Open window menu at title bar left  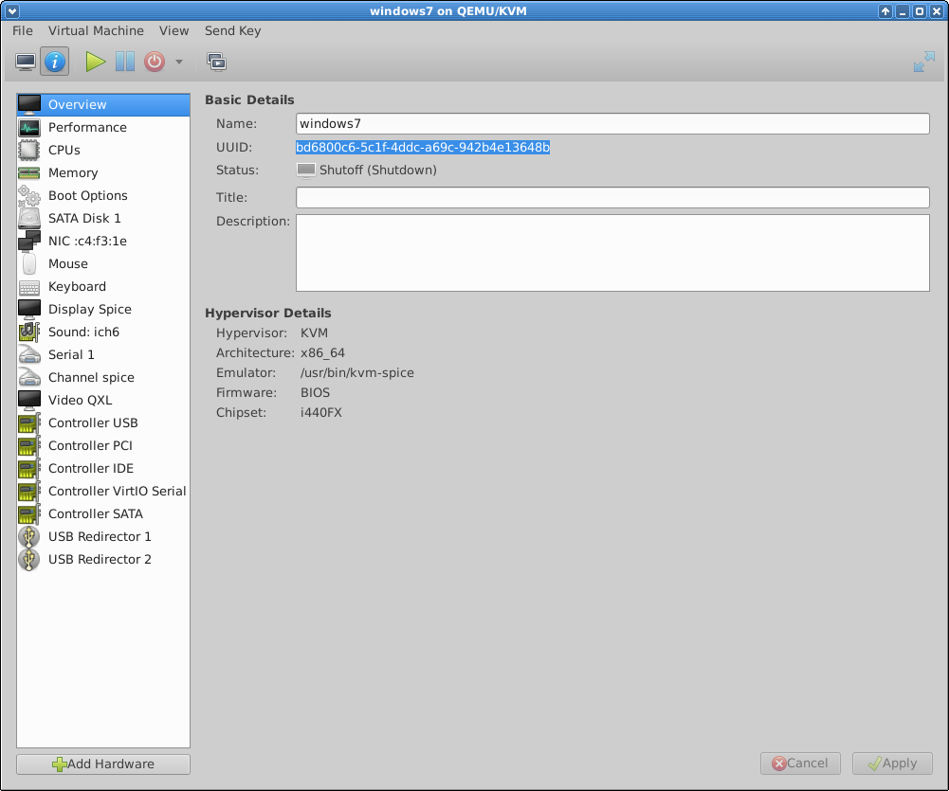coord(11,10)
